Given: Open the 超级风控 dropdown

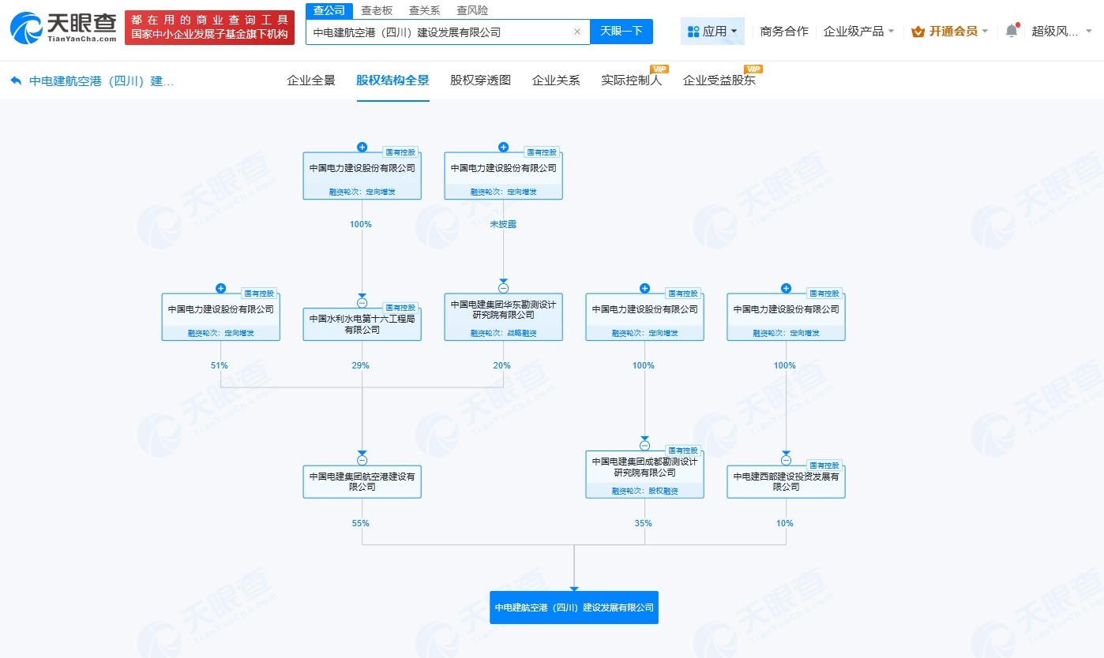Looking at the screenshot, I should tap(1060, 30).
